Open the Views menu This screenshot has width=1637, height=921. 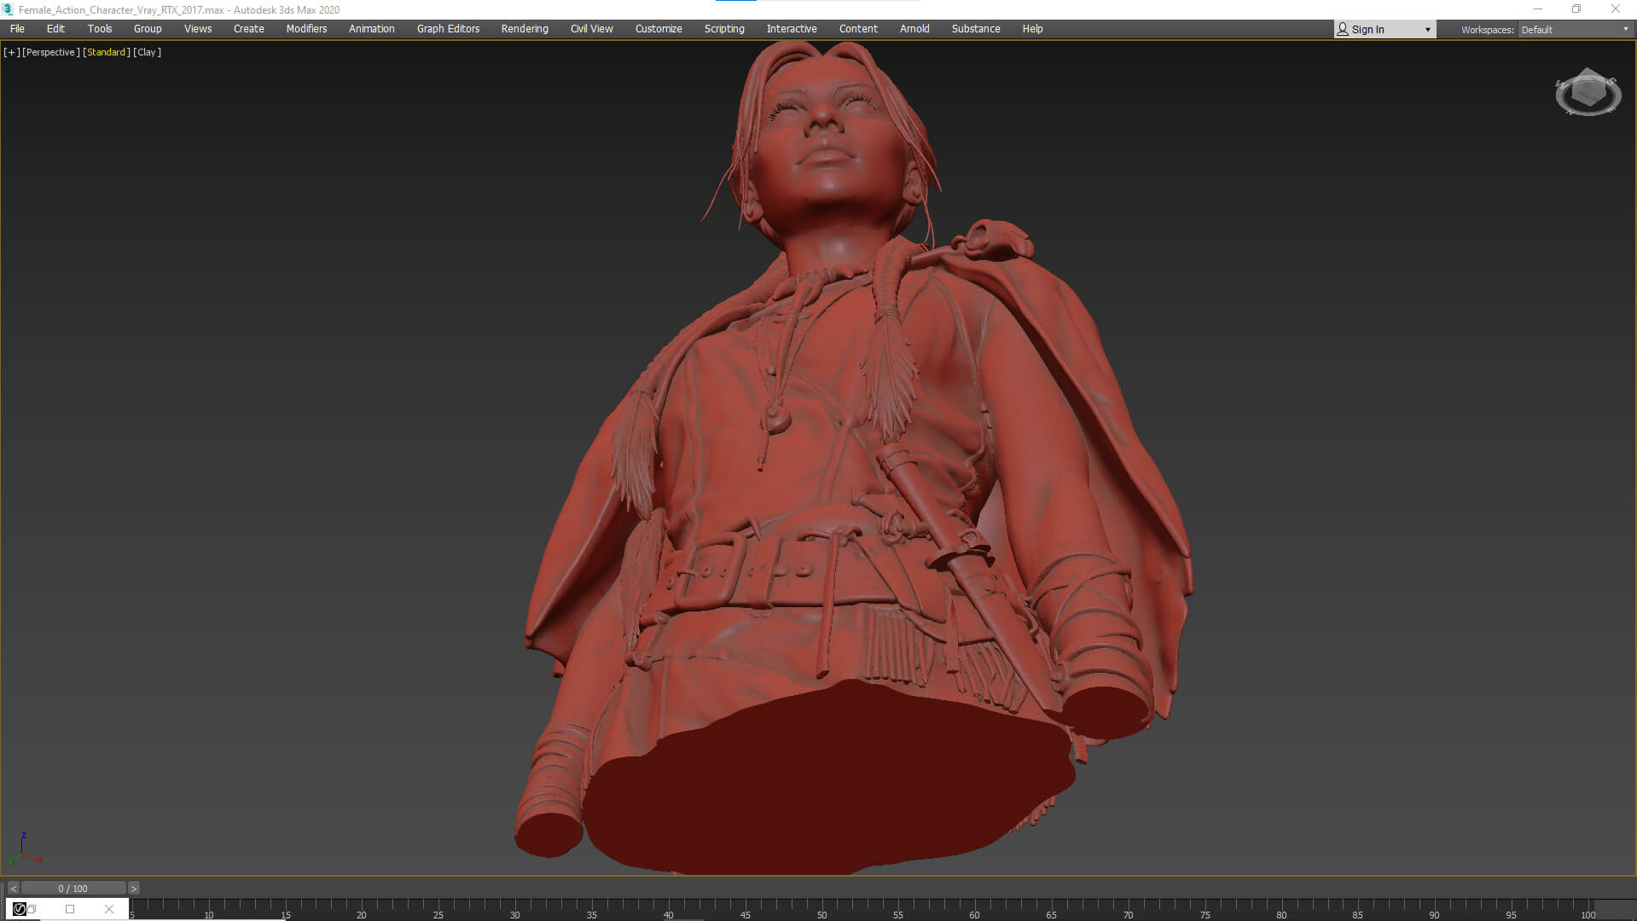click(x=198, y=29)
